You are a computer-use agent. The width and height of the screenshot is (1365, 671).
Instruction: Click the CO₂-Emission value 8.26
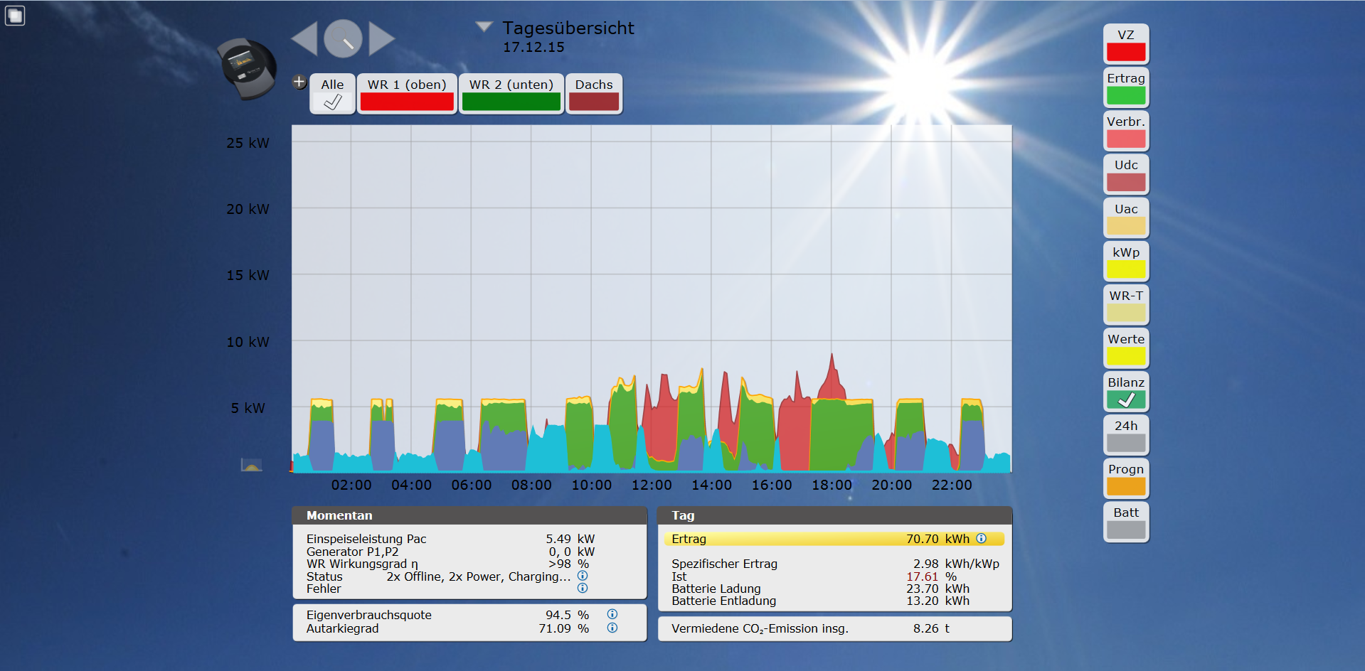pos(926,628)
